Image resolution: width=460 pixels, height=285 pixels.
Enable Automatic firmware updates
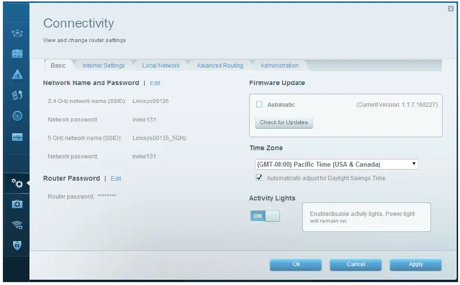pyautogui.click(x=260, y=104)
